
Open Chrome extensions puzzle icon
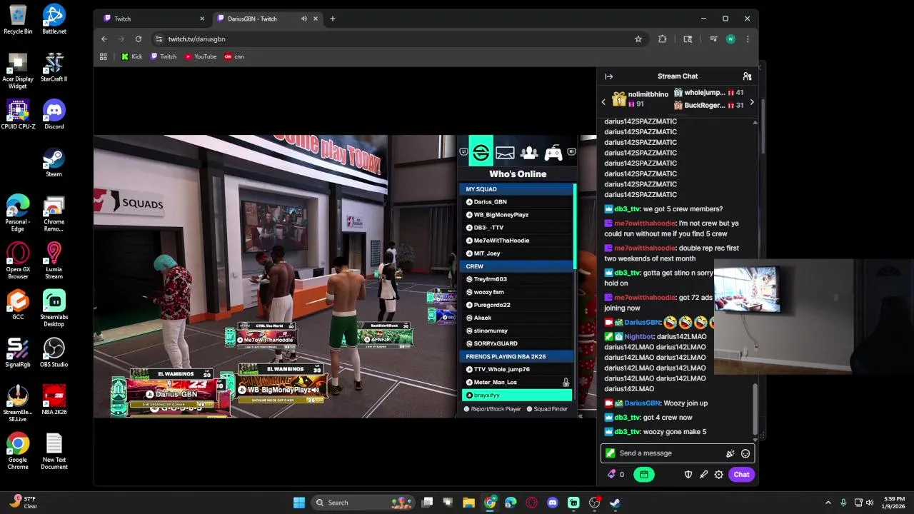(x=662, y=39)
